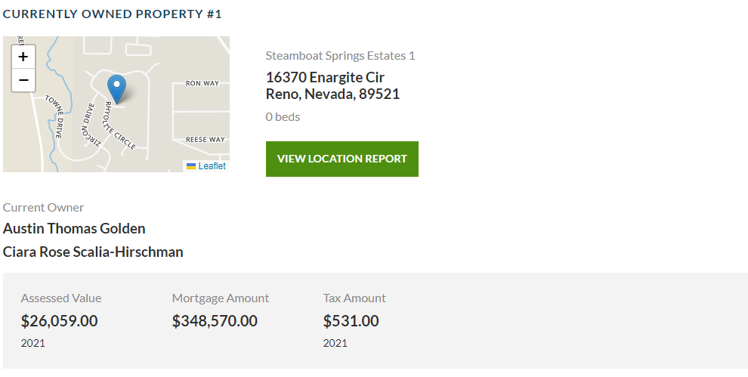
Task: Click owner name Ciara Rose Scalia-Hirschman
Action: tap(93, 252)
